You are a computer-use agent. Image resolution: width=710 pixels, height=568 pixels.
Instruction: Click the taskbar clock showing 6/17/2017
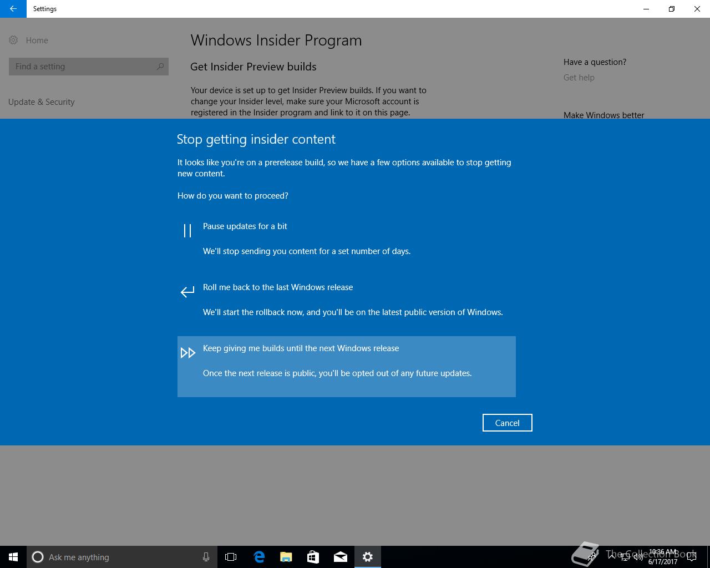[663, 557]
